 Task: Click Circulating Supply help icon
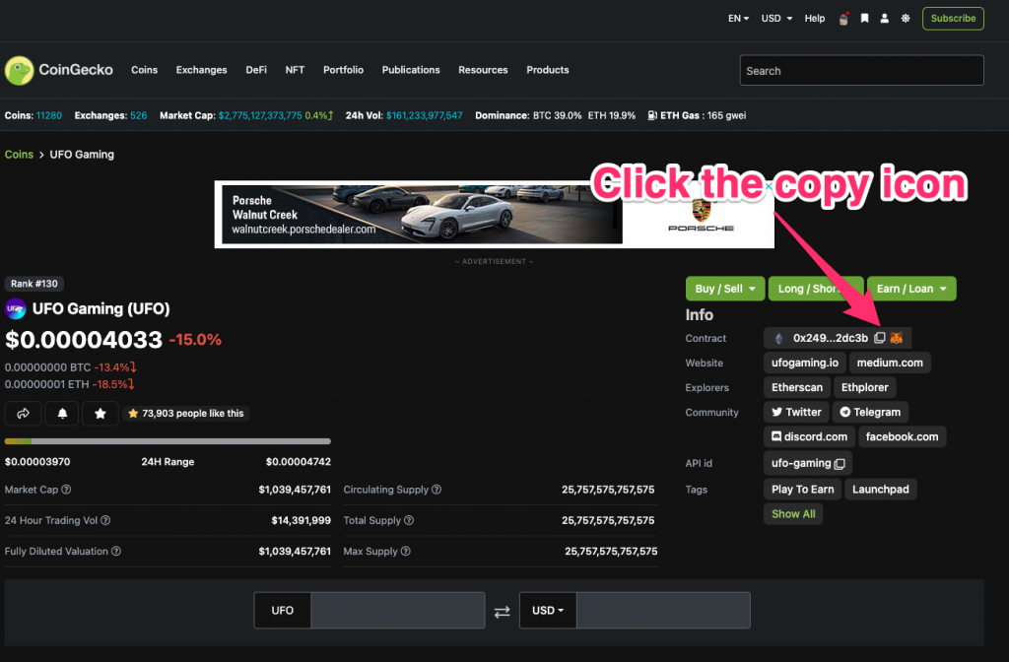pos(437,490)
